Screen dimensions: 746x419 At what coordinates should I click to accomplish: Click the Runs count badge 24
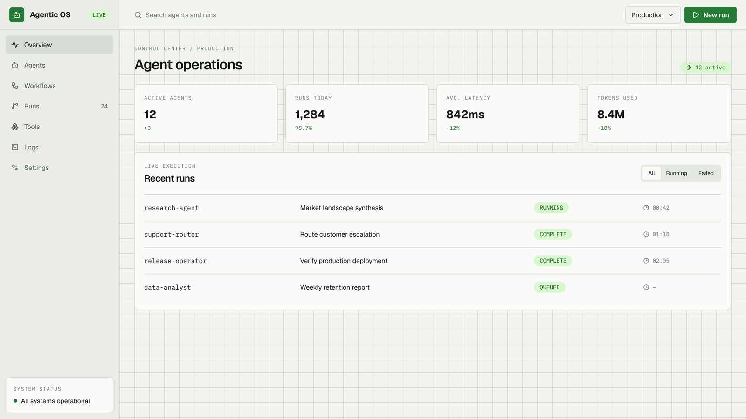pyautogui.click(x=104, y=106)
